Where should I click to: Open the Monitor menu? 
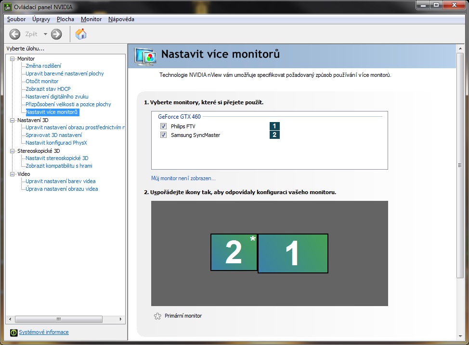click(x=91, y=19)
